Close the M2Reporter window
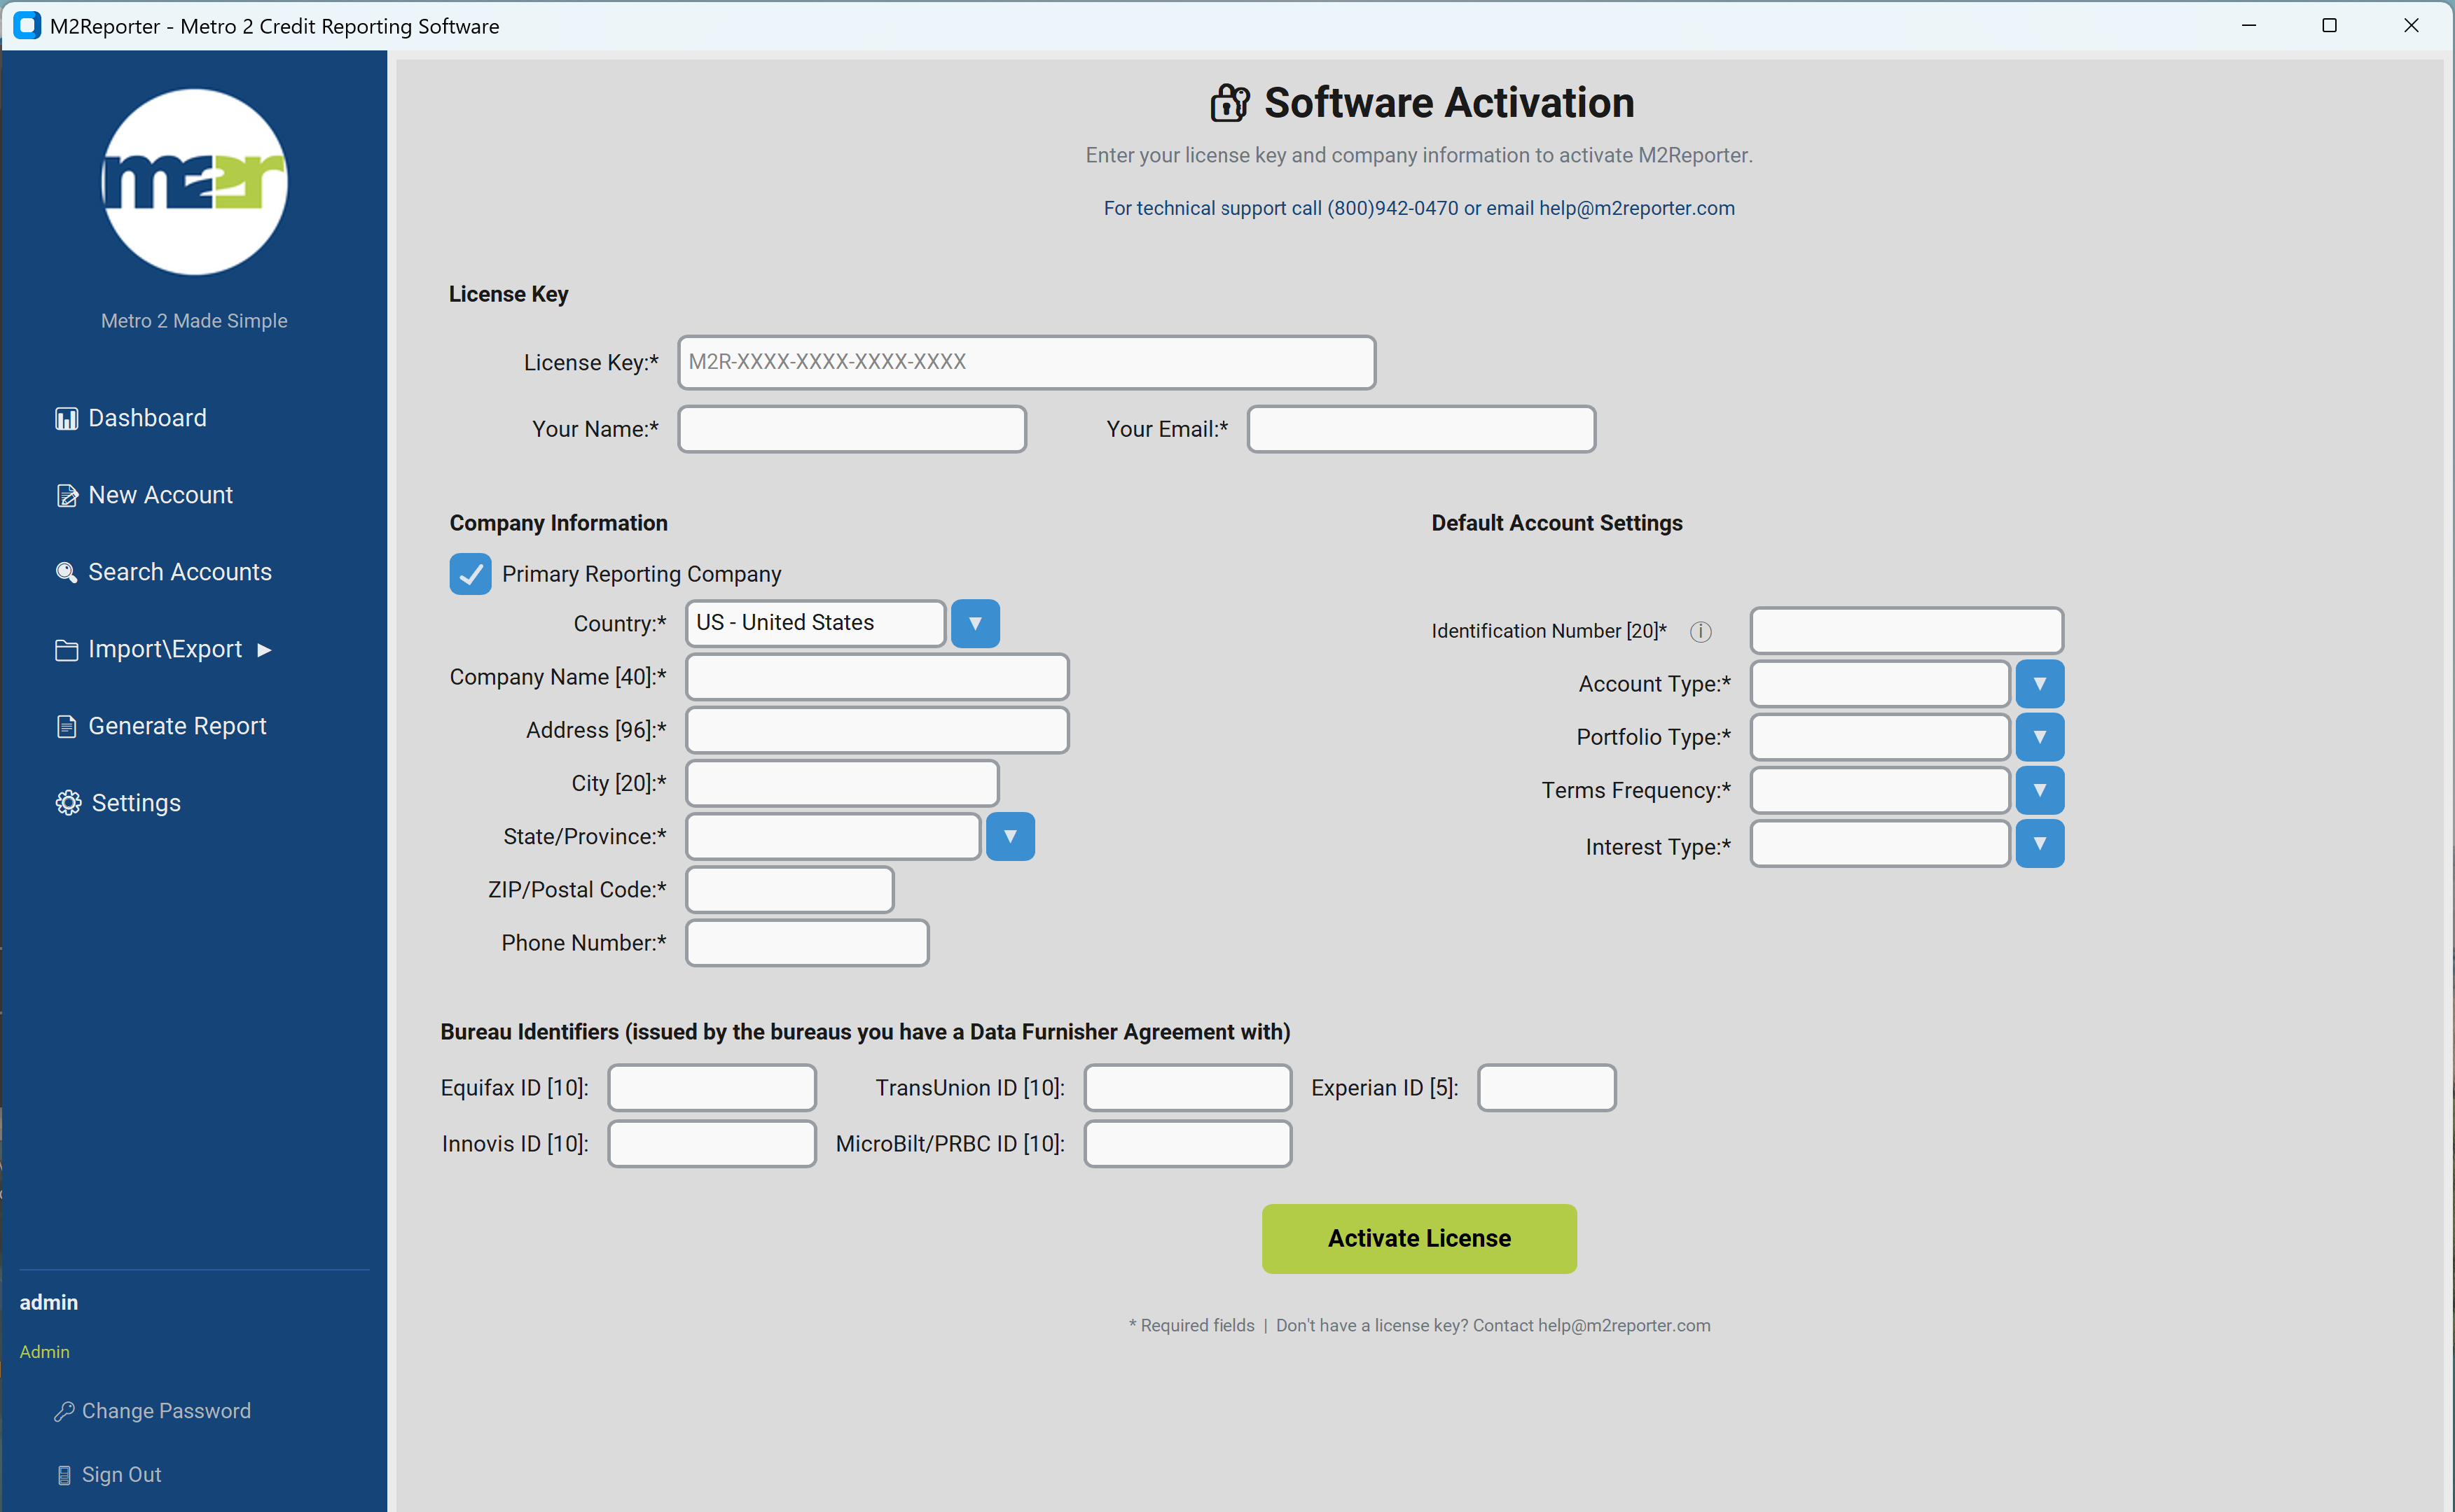 point(2411,25)
